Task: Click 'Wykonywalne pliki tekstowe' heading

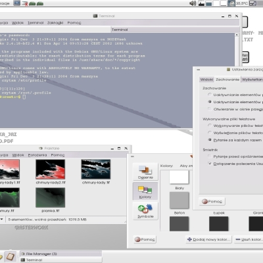Action: pos(229,119)
